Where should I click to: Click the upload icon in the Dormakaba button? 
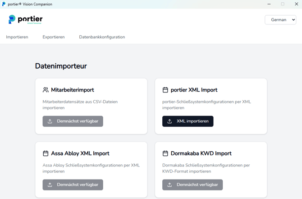coord(169,185)
